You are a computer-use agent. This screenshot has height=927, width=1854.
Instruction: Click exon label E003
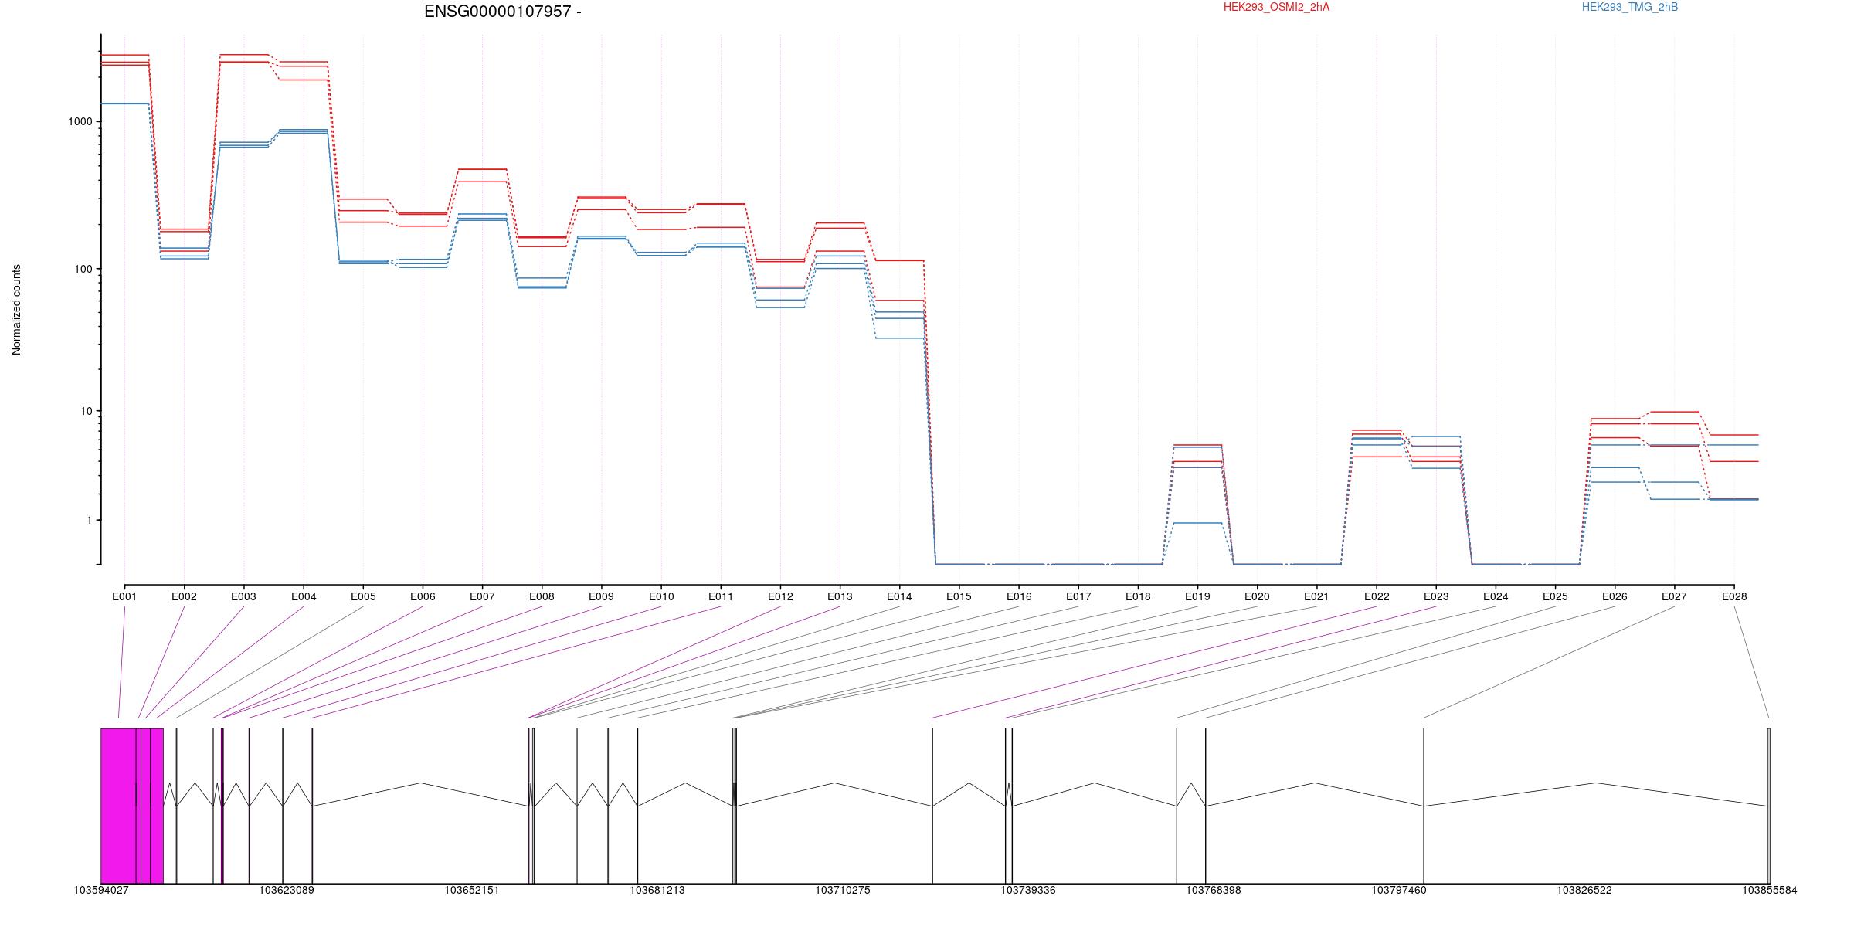tap(243, 596)
